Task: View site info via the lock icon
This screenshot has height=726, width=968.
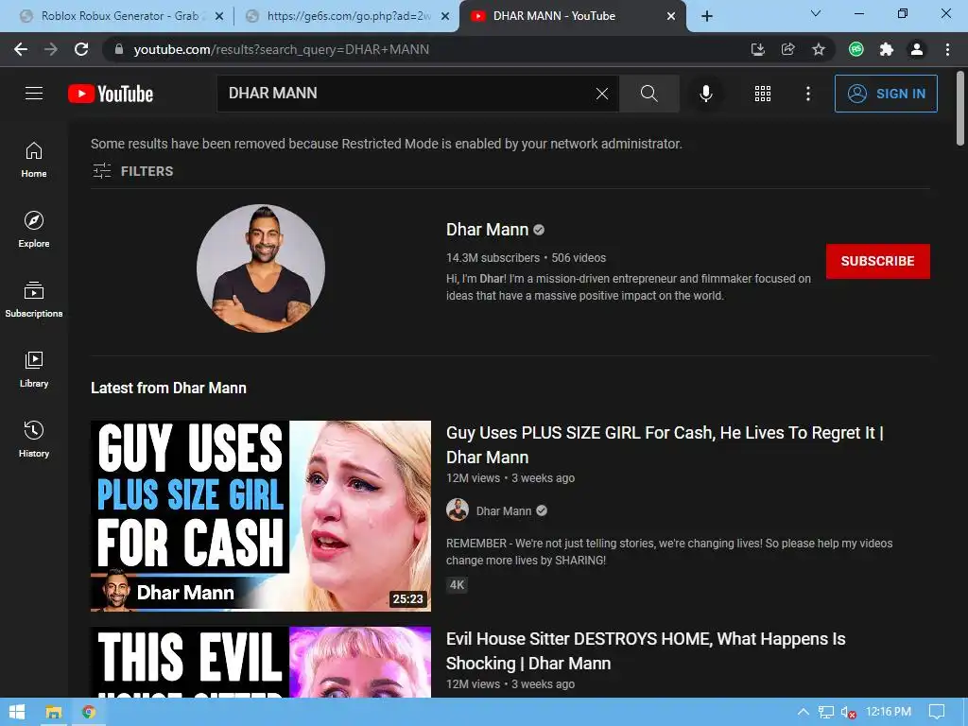Action: (119, 49)
